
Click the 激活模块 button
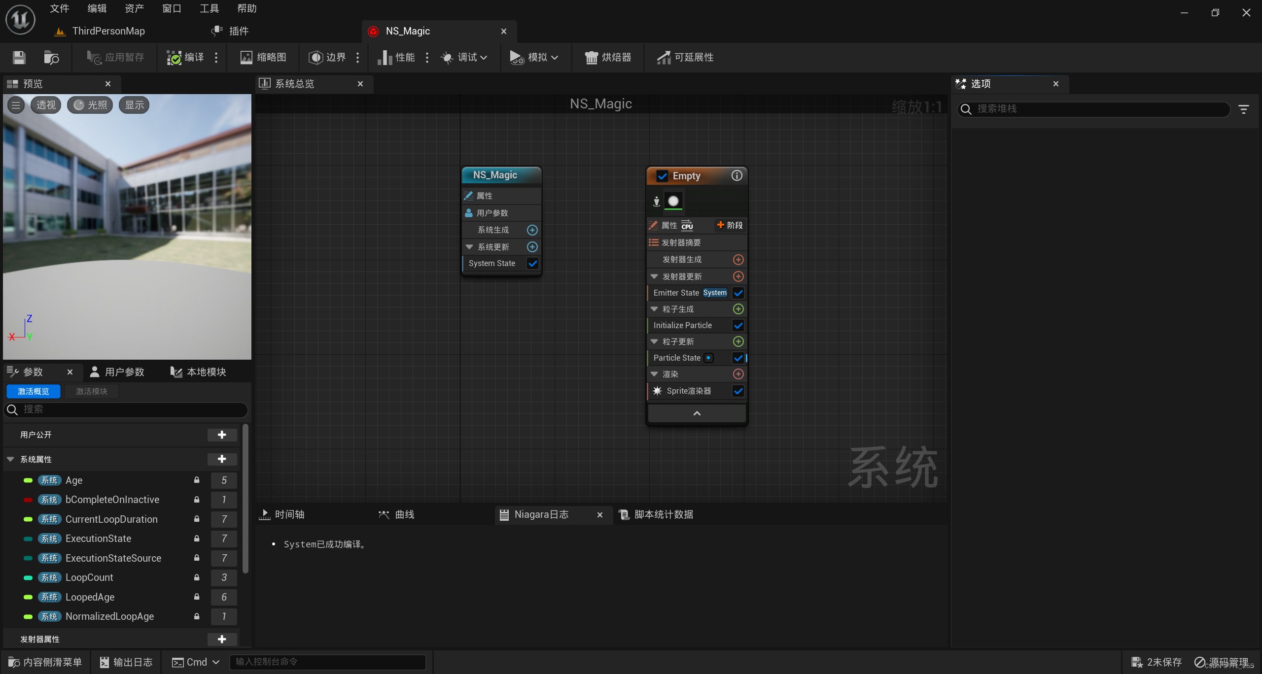click(x=92, y=392)
